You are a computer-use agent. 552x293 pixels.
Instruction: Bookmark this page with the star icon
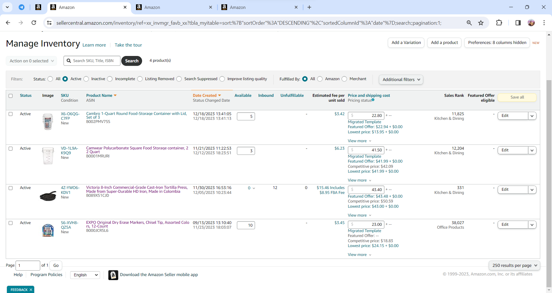click(x=481, y=23)
